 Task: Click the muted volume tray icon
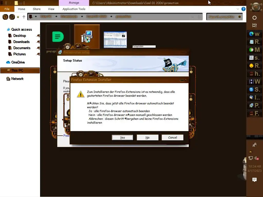pos(257,158)
